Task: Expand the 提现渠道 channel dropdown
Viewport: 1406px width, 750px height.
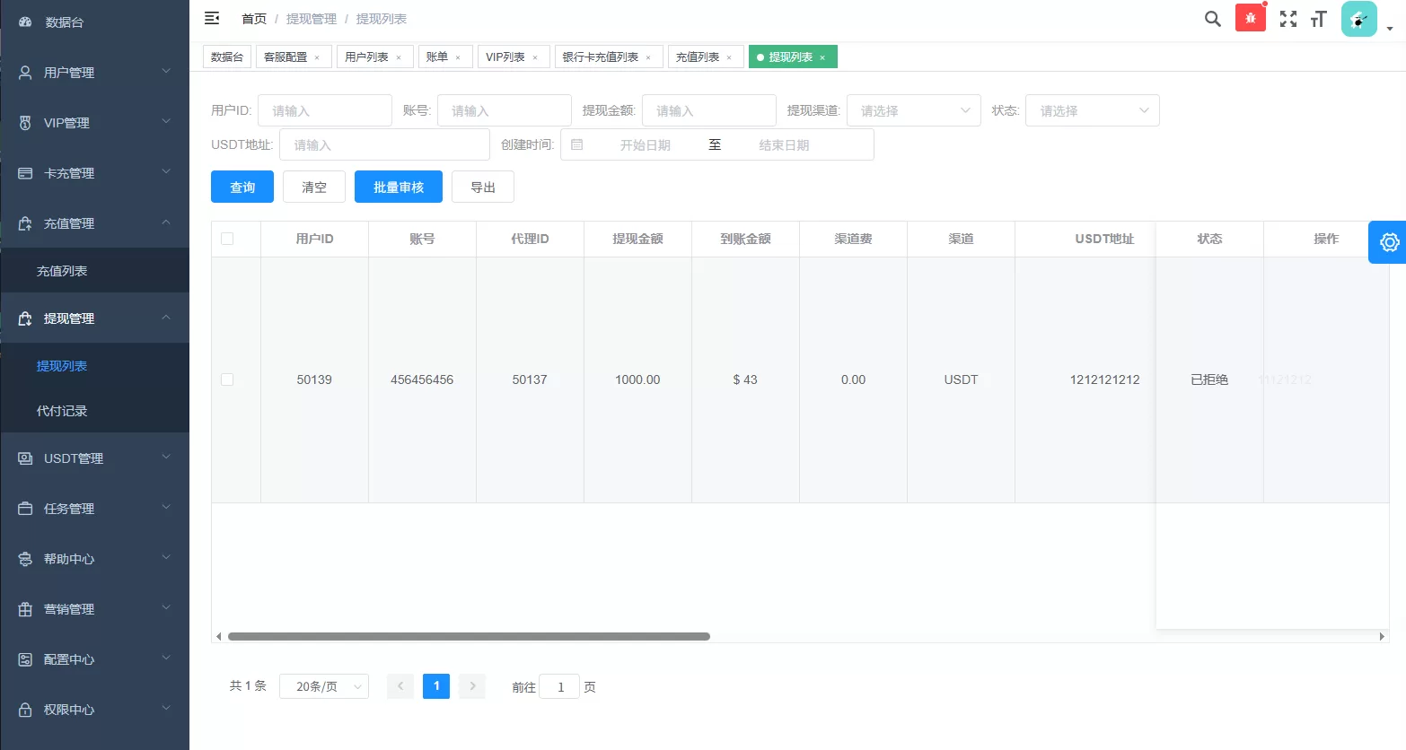Action: [x=913, y=109]
